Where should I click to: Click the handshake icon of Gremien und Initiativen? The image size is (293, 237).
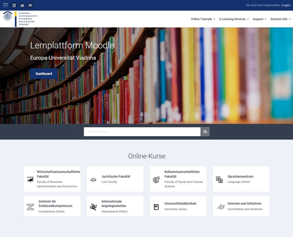click(x=221, y=207)
